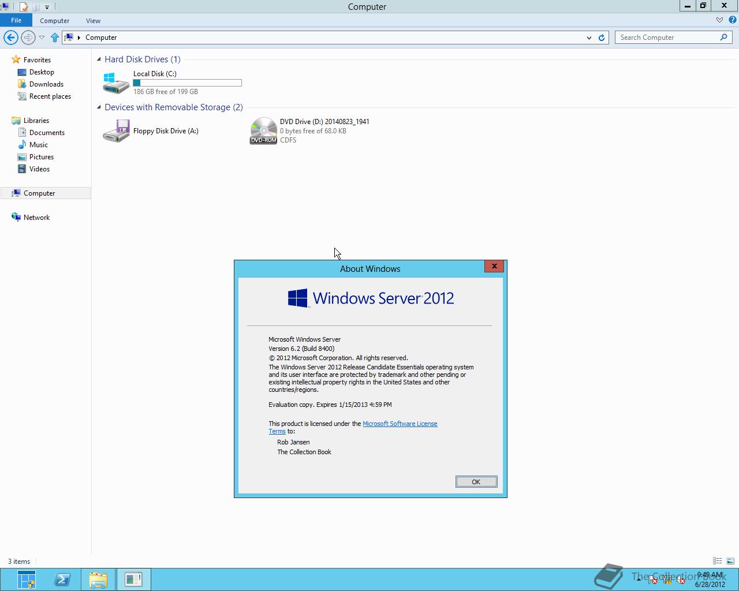Switch to Details view in status bar
Image resolution: width=739 pixels, height=591 pixels.
pyautogui.click(x=717, y=561)
